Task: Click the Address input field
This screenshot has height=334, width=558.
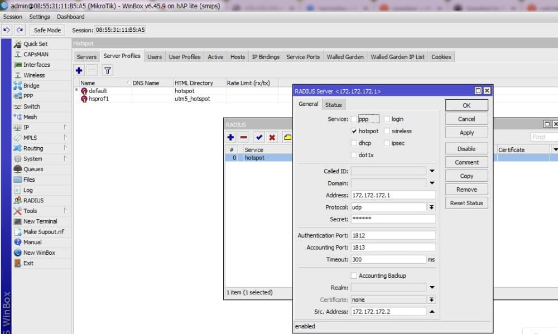Action: [393, 195]
